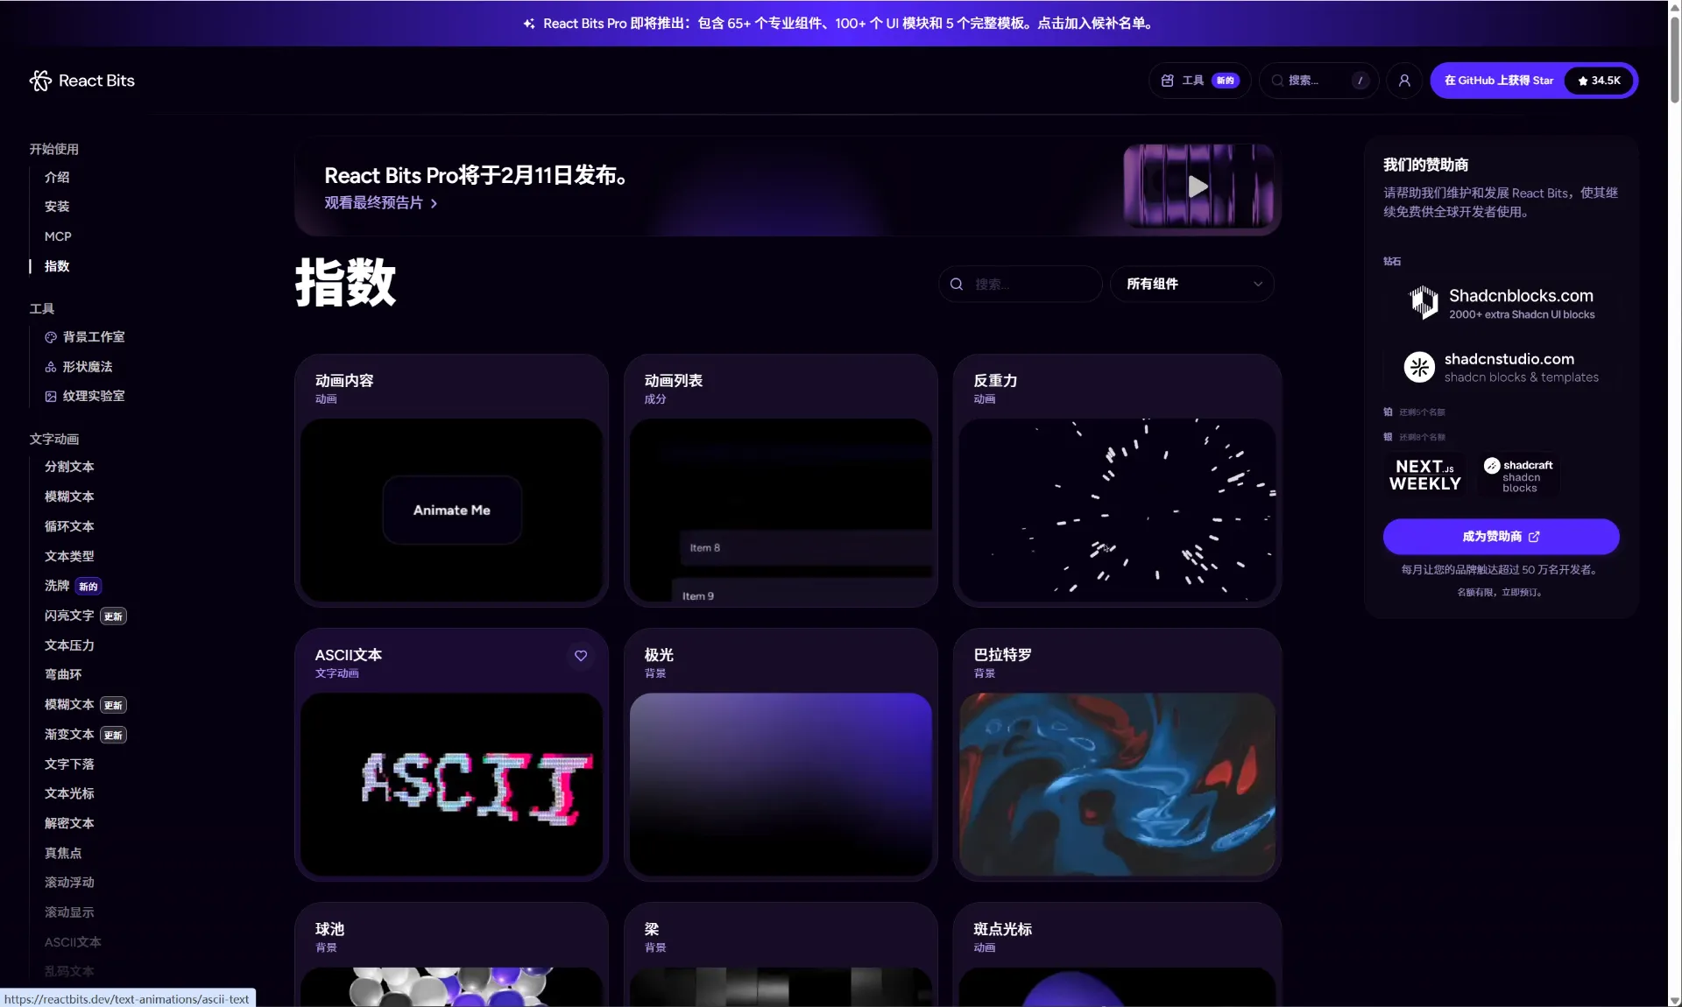Click the Shadcnblocks.com sponsor logo
The width and height of the screenshot is (1682, 1007).
tap(1424, 303)
